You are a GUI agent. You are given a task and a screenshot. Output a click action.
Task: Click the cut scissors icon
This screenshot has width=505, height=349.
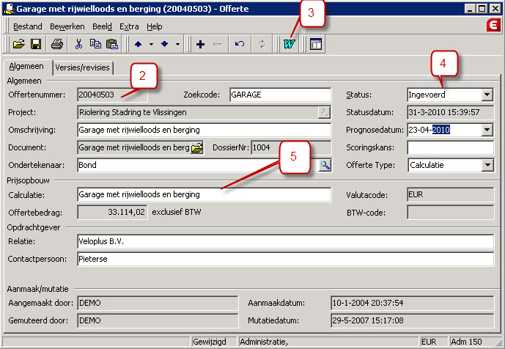[78, 44]
